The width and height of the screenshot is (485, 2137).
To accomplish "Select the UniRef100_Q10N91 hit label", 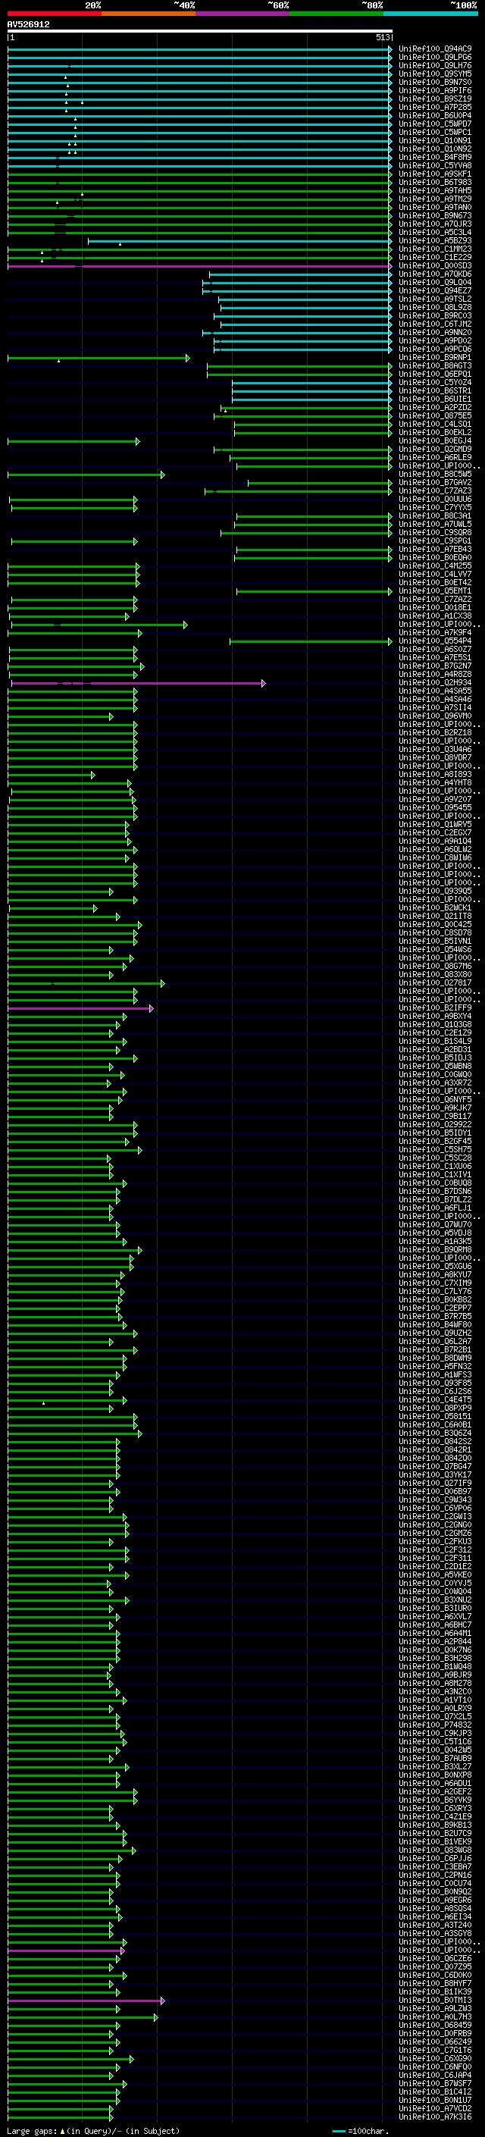I will click(435, 141).
